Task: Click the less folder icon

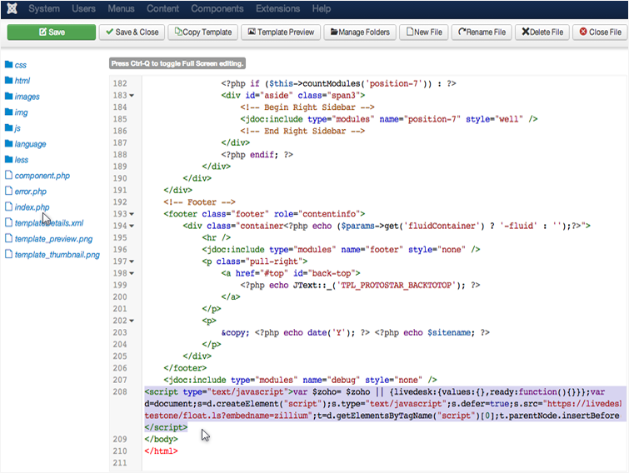Action: click(x=8, y=160)
